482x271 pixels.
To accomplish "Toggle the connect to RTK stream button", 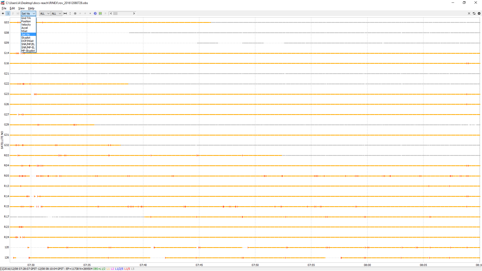I will [3, 14].
